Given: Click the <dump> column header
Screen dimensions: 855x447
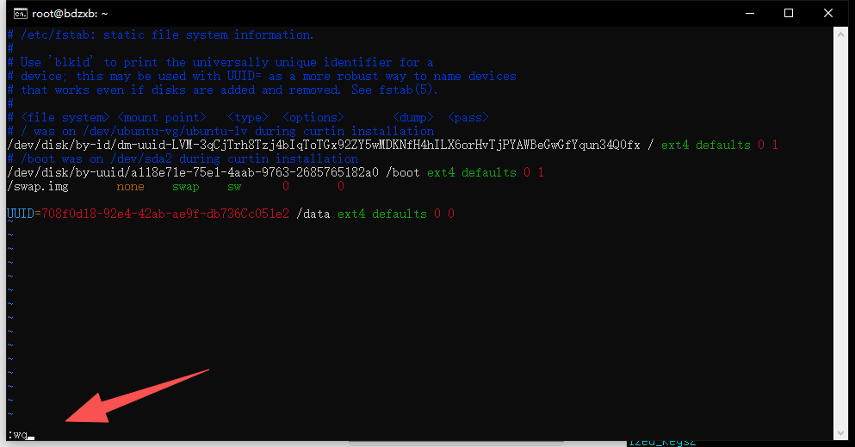Looking at the screenshot, I should pyautogui.click(x=412, y=117).
